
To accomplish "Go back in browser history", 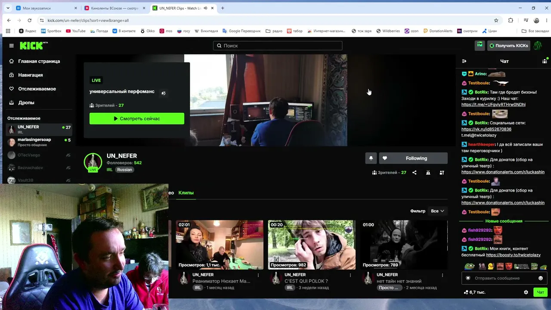I will (x=9, y=20).
